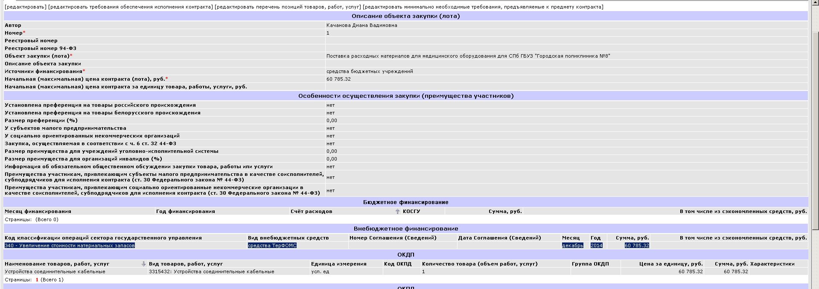
Task: Sort by Месяц финансирования column header
Action: coord(38,211)
